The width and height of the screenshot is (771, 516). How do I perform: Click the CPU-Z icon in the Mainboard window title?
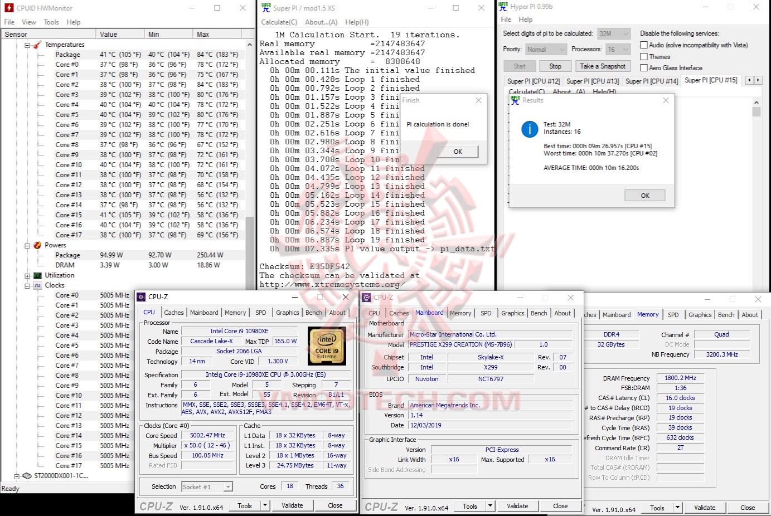(367, 298)
